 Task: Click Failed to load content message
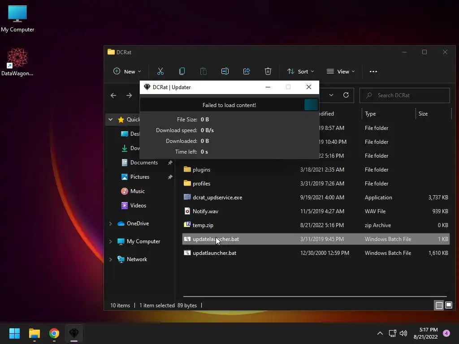[x=229, y=105]
